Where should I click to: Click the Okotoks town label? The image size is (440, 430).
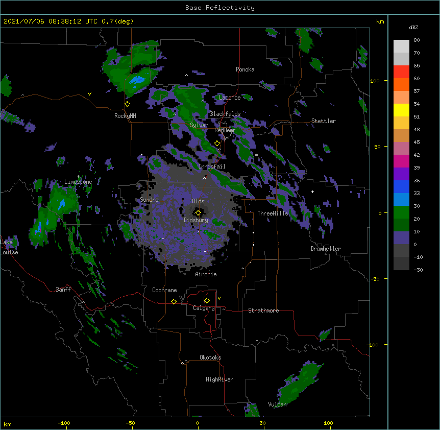click(x=210, y=357)
